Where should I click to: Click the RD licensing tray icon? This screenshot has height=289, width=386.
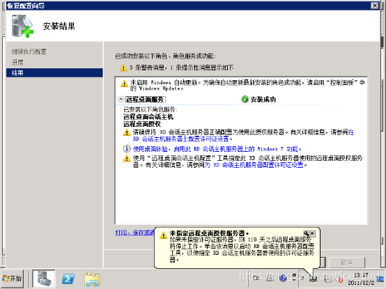(314, 279)
